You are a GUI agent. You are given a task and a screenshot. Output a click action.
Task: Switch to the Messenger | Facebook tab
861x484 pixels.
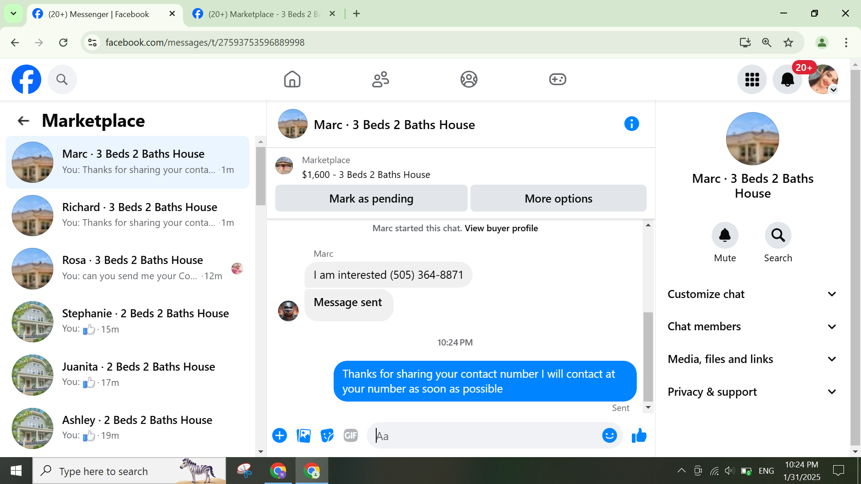[98, 14]
